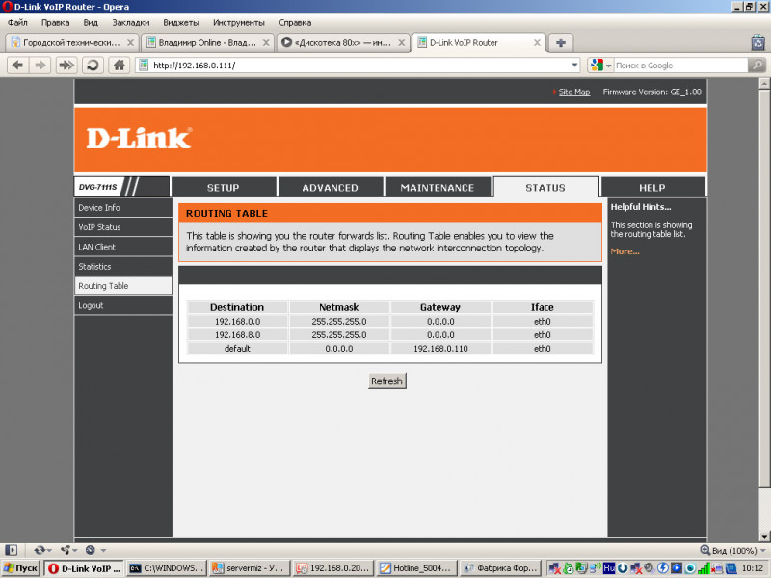Open the address bar history dropdown
The image size is (771, 578).
574,65
